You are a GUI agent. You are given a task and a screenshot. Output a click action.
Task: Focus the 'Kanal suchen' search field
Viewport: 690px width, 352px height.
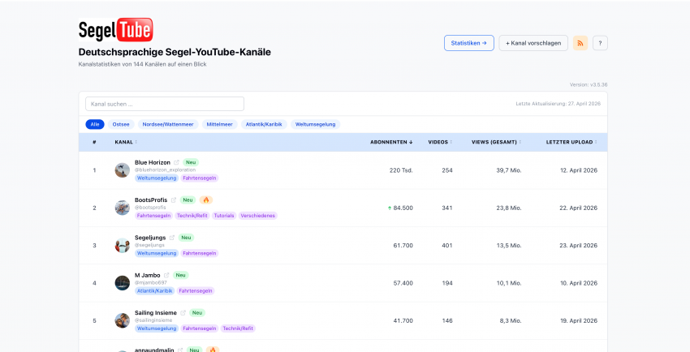pyautogui.click(x=165, y=104)
